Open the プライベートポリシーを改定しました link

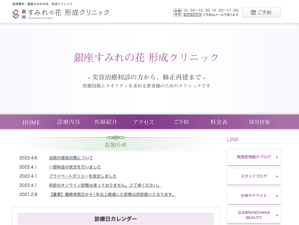click(x=83, y=176)
